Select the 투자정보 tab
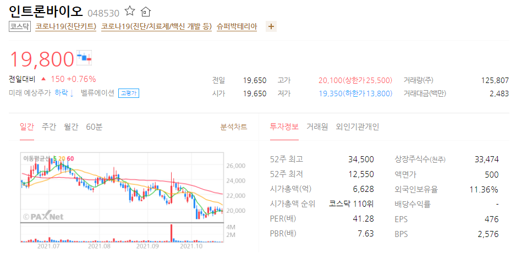 [284, 126]
